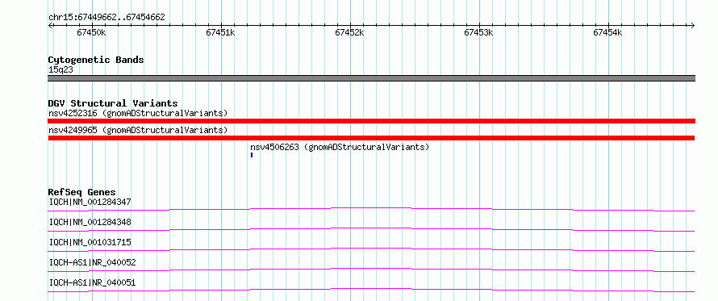Click the 67451k ruler tick label

220,32
